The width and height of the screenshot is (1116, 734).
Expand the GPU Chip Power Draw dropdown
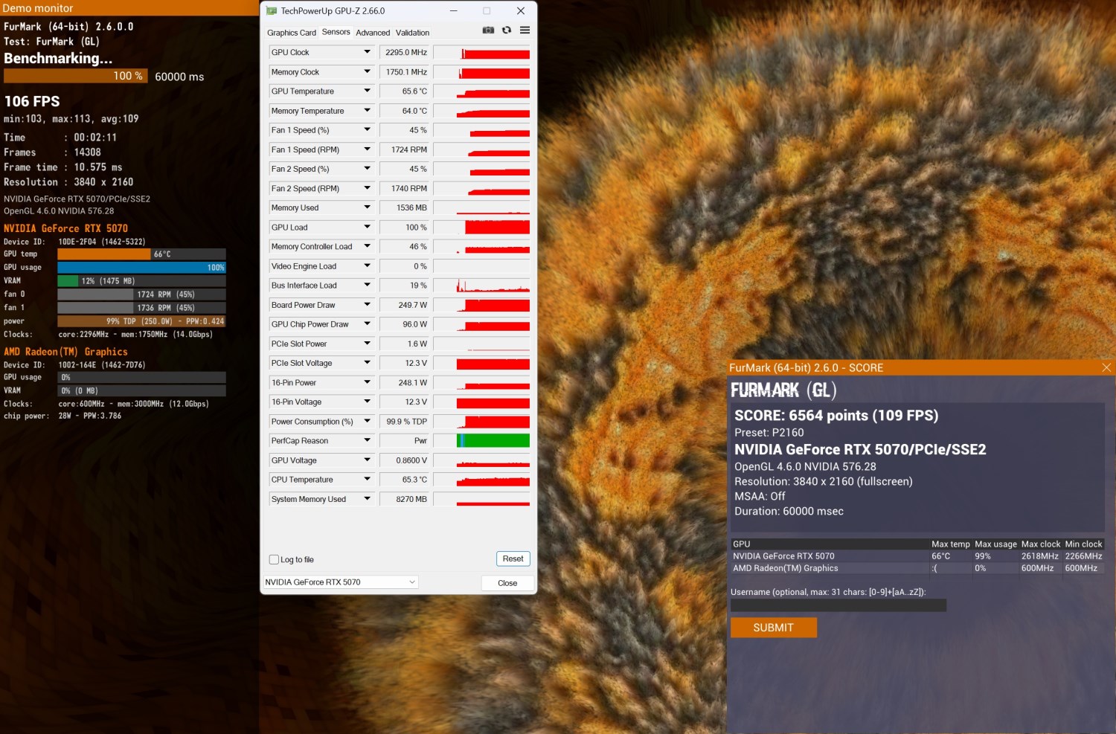click(367, 324)
